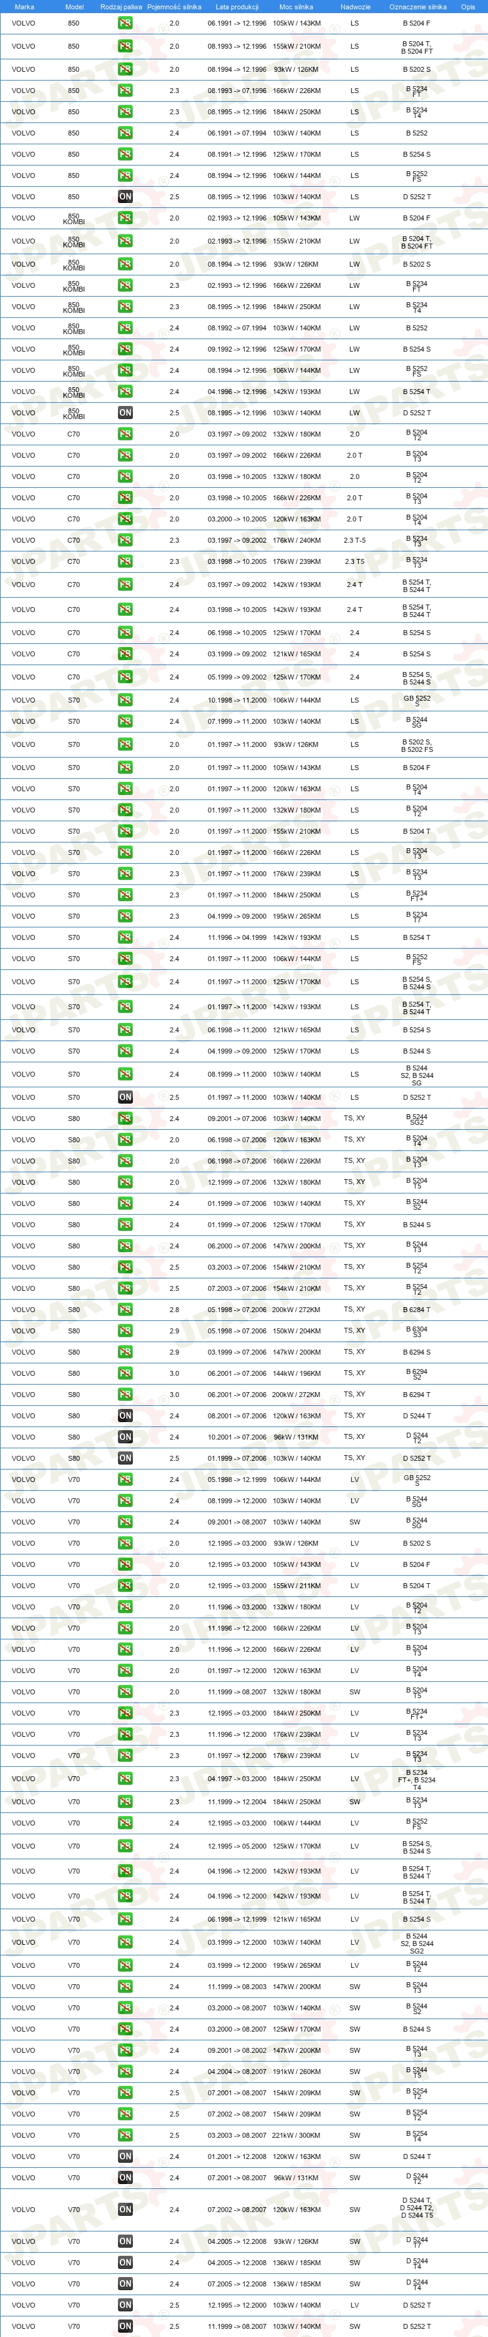Select the 2.3 TS body cell
Screen dimensions: 488x2337
(354, 561)
